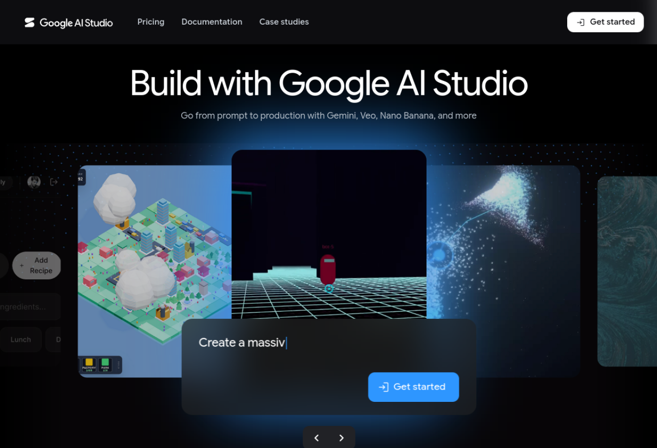Click the sign-out icon beside the avatar
657x448 pixels.
[54, 182]
